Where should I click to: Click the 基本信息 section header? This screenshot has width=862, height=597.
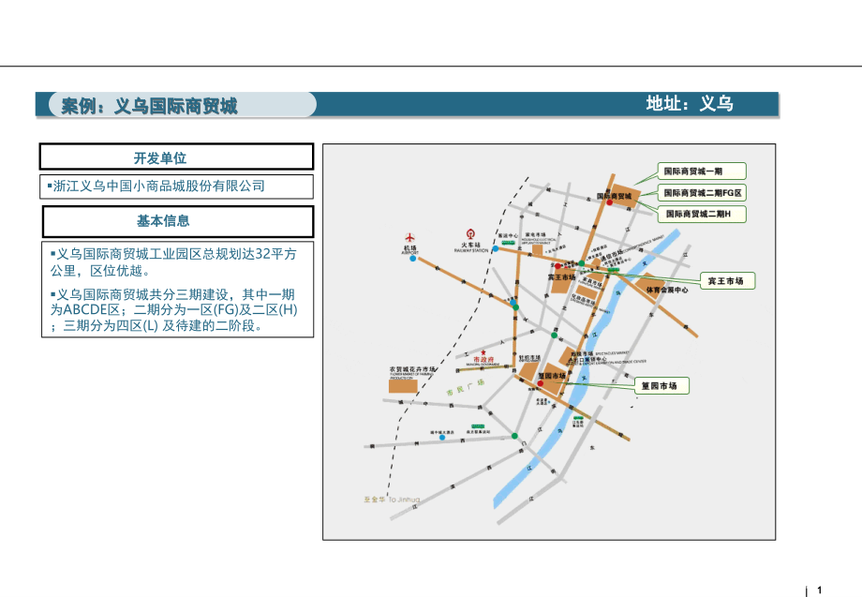point(176,221)
